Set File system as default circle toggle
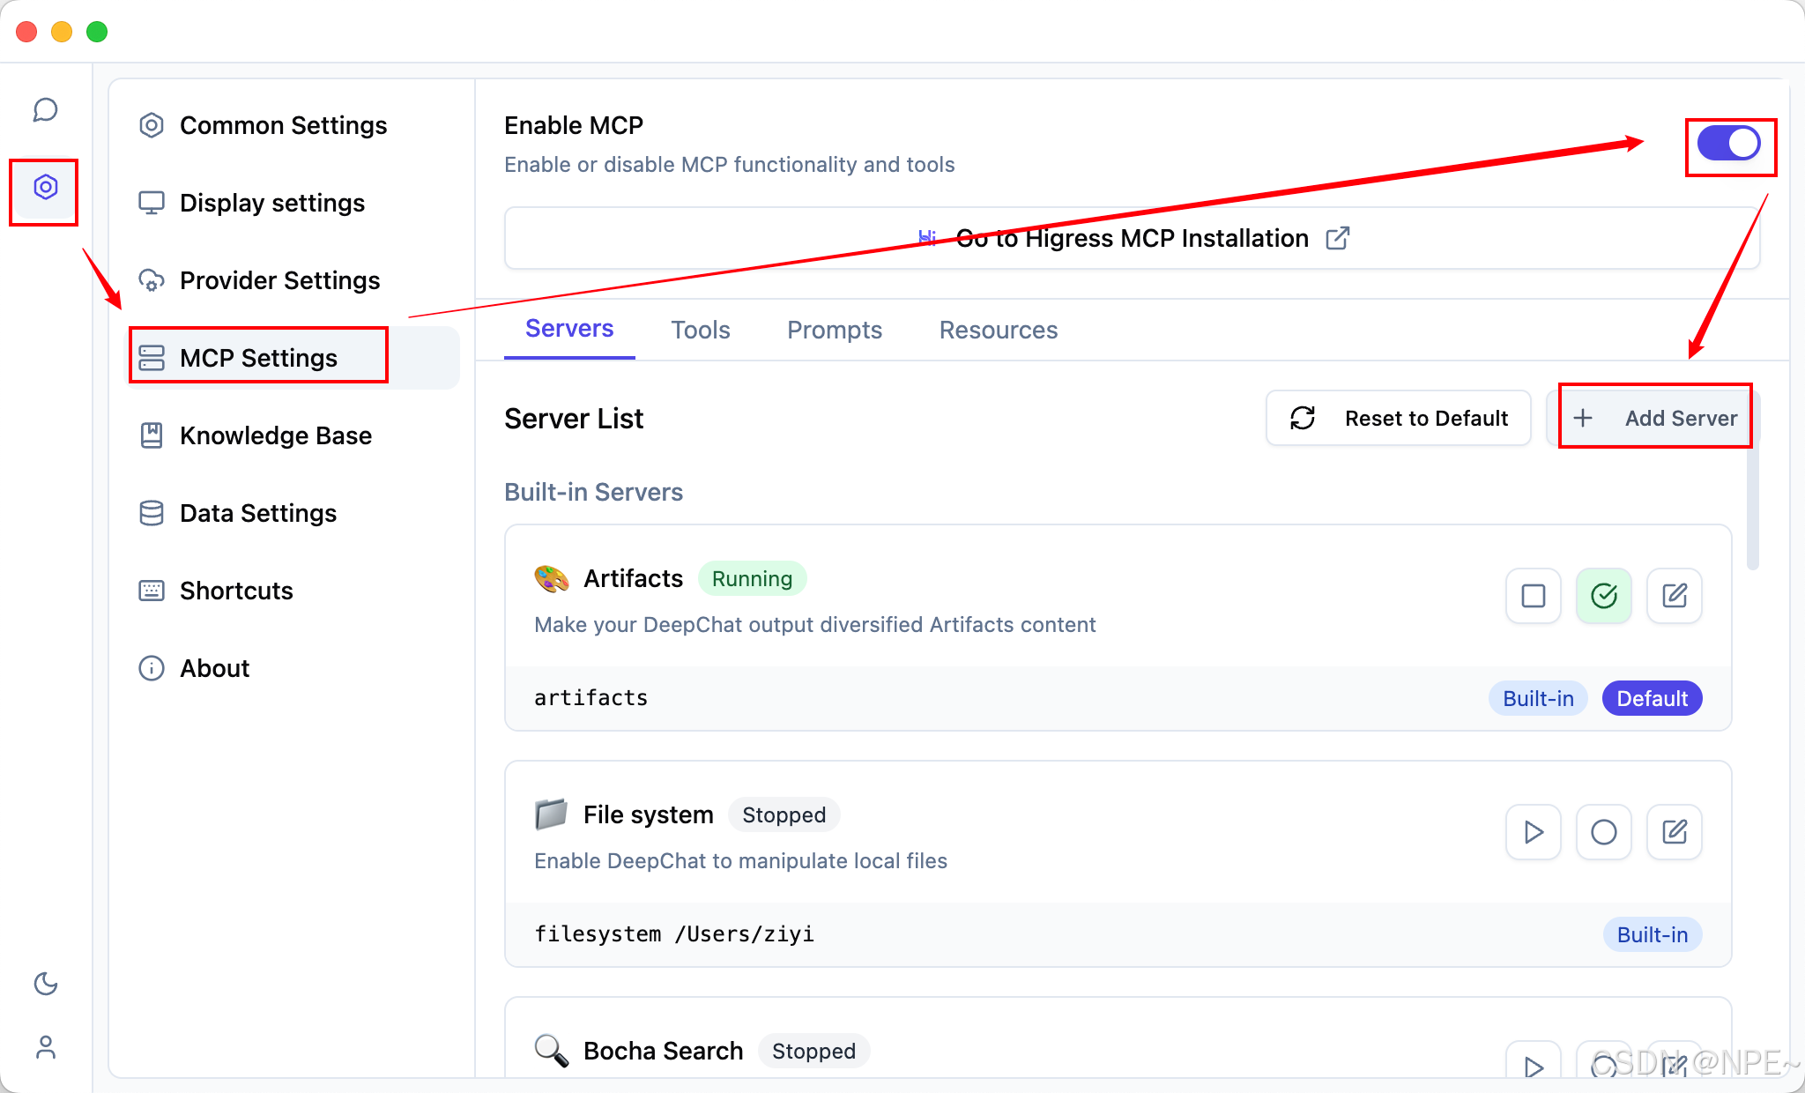 pyautogui.click(x=1603, y=832)
